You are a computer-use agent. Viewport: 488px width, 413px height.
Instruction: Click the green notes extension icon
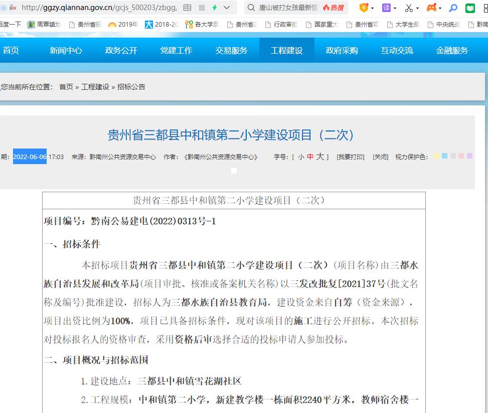coord(470,8)
